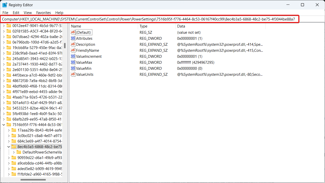This screenshot has height=183, width=325.
Task: Open the Edit menu
Action: (x=16, y=12)
